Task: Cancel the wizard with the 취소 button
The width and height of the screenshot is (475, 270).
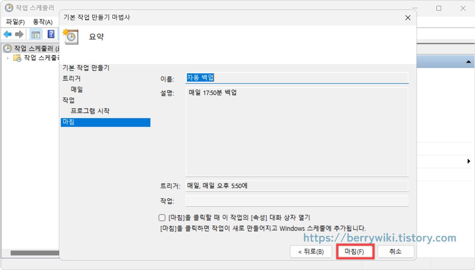Action: tap(396, 251)
